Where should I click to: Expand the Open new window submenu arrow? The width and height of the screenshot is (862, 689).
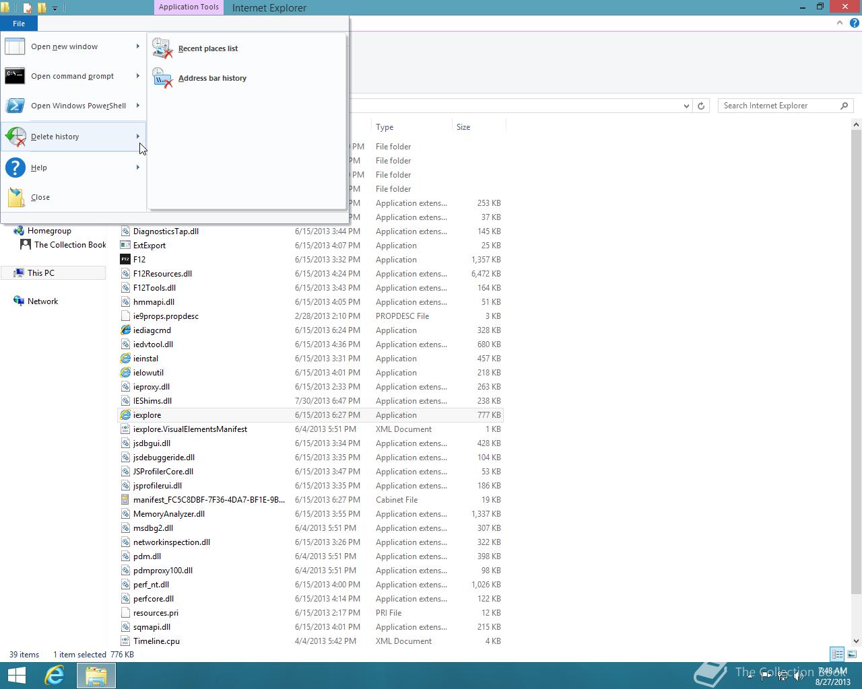coord(138,46)
